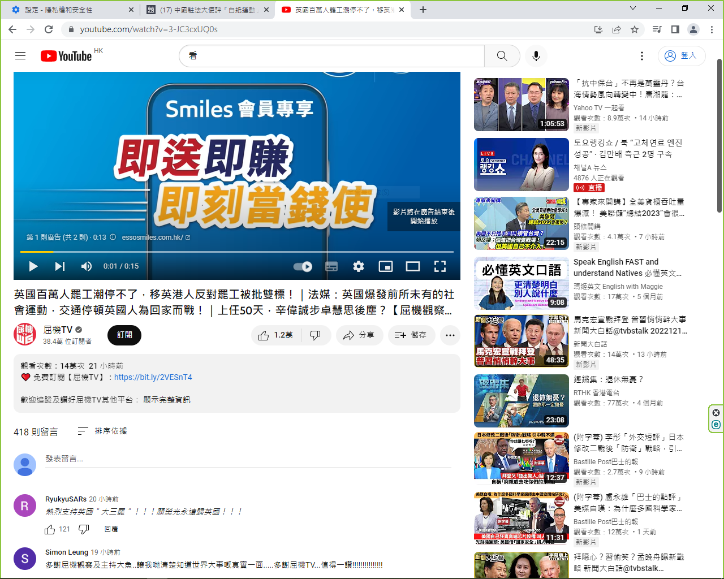The width and height of the screenshot is (724, 579).
Task: Open 屈機TV channel avatar
Action: 25,335
